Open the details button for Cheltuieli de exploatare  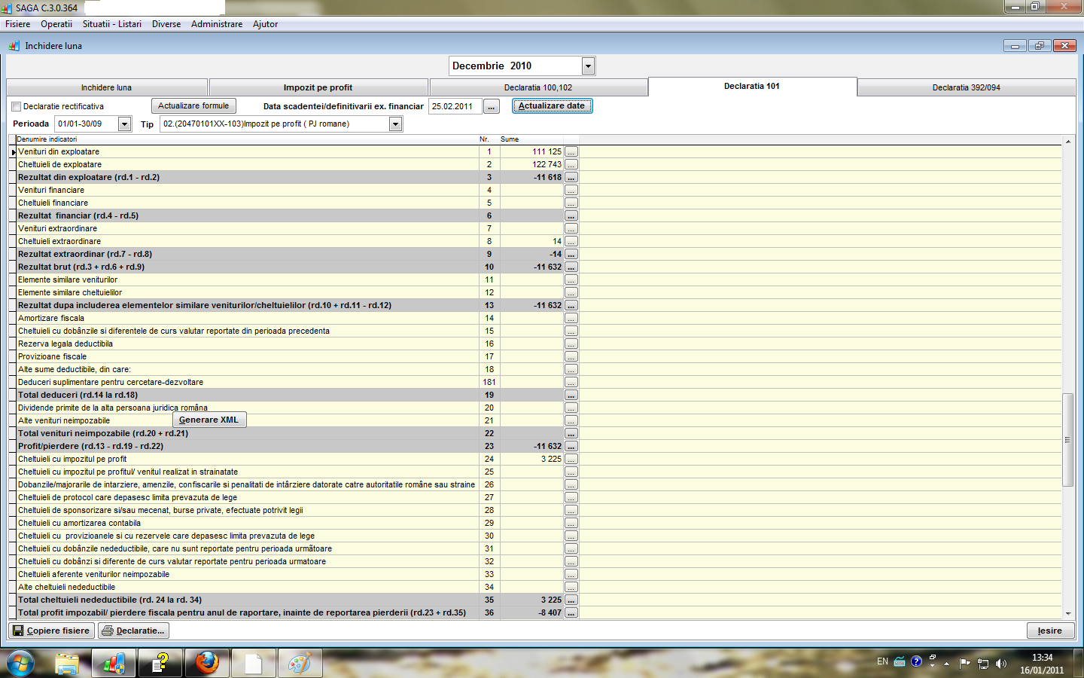pyautogui.click(x=571, y=164)
